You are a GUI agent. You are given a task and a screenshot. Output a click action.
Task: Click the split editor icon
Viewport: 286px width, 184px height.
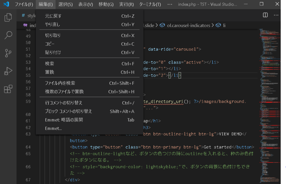[265, 15]
